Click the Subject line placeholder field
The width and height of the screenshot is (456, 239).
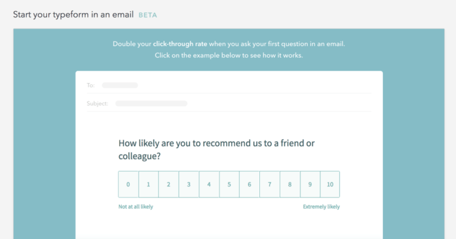[x=151, y=103]
